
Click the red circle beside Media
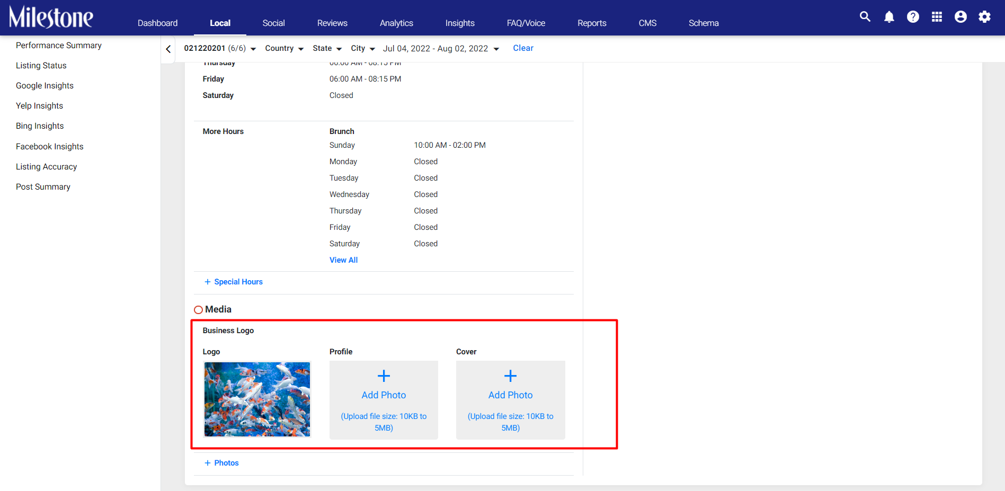[x=198, y=310]
